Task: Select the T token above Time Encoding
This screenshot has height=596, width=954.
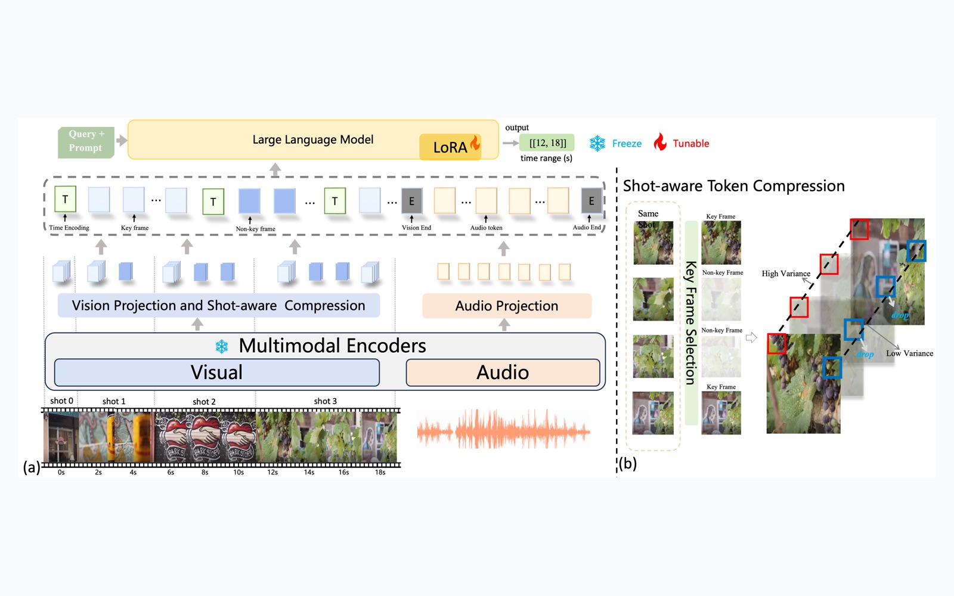Action: tap(65, 199)
